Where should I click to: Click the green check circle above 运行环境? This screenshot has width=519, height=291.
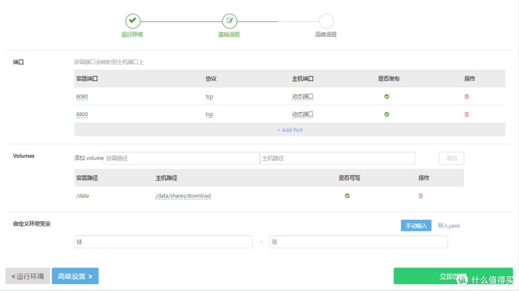point(133,21)
